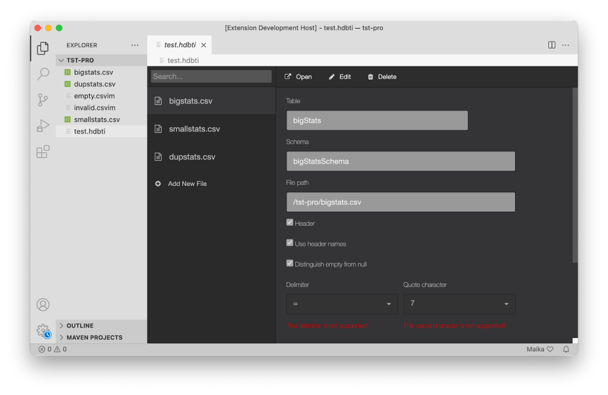This screenshot has height=395, width=608.
Task: Click the smallstats.csv name in Explorer tree
Action: (x=97, y=120)
